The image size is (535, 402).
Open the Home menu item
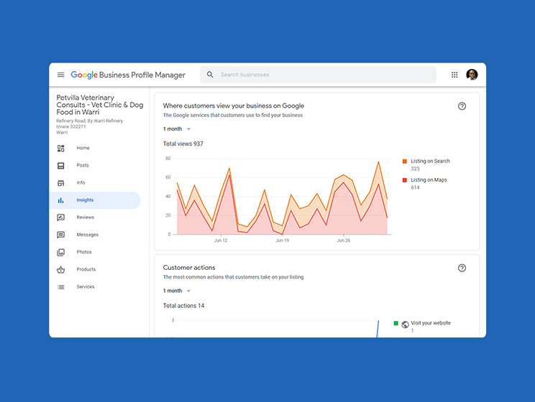click(83, 148)
